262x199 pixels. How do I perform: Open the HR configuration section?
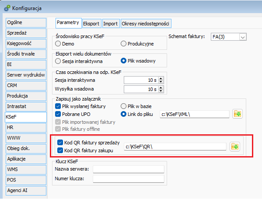(x=26, y=127)
